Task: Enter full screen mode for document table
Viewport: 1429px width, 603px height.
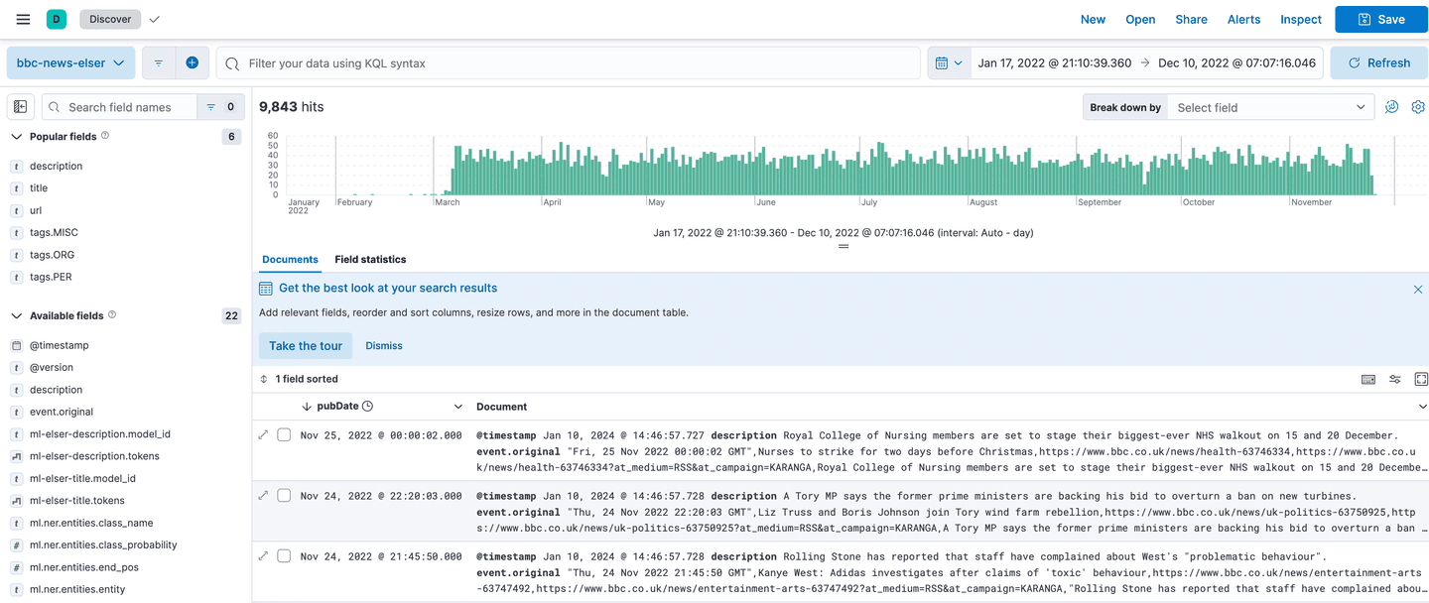Action: click(x=1421, y=379)
